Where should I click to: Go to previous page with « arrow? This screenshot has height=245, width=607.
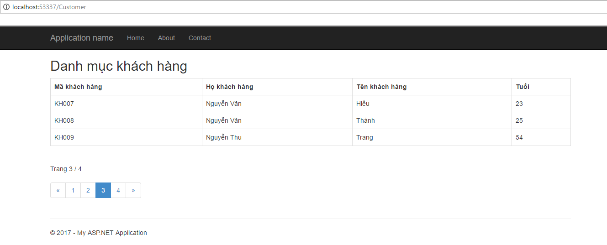tap(58, 190)
